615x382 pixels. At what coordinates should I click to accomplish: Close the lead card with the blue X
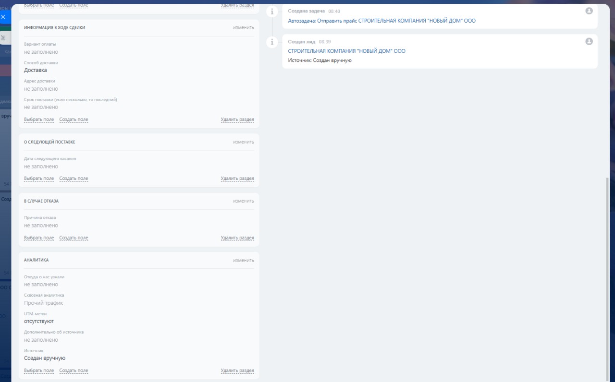coord(3,17)
